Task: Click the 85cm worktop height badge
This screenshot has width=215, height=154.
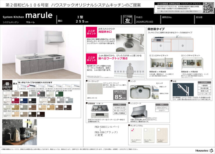Action: point(120,95)
